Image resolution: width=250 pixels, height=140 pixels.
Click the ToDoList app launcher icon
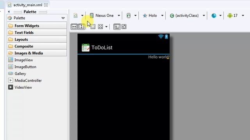(86, 47)
